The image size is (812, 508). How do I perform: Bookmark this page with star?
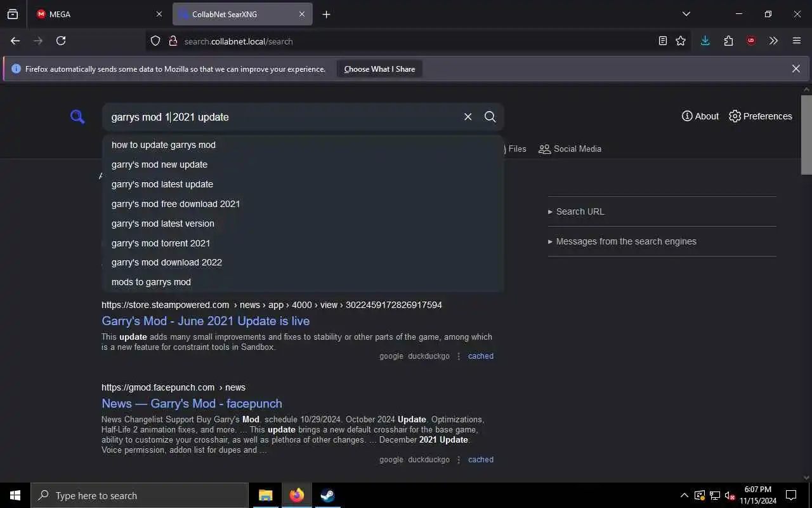[x=681, y=41]
